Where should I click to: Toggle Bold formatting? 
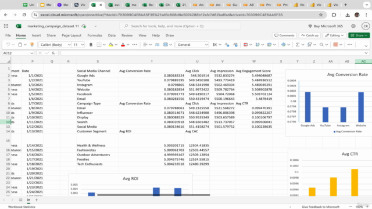tap(91, 45)
